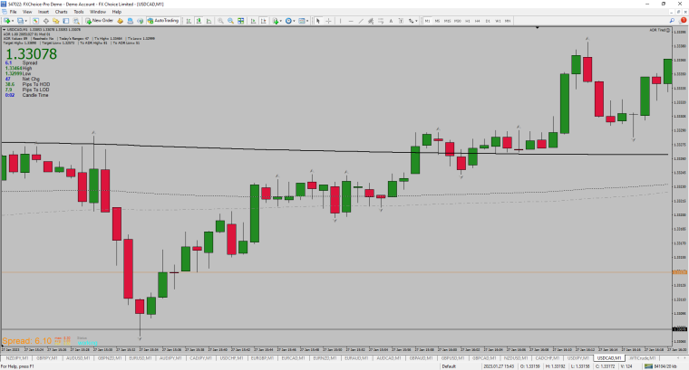
Task: Open the Help menu
Action: (x=116, y=12)
